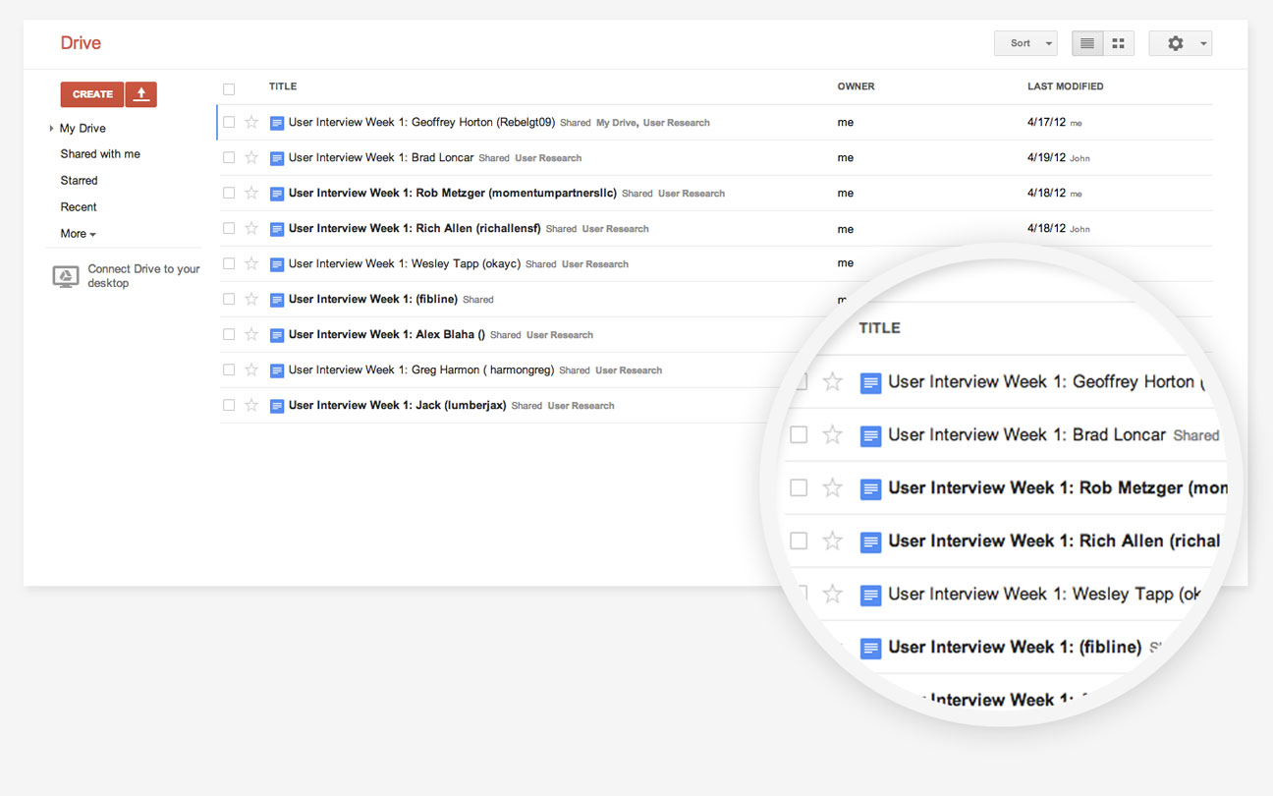Check the select-all checkbox in header
Viewport: 1273px width, 796px height.
229,89
